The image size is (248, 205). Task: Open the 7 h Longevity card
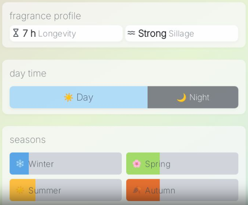[x=66, y=34]
